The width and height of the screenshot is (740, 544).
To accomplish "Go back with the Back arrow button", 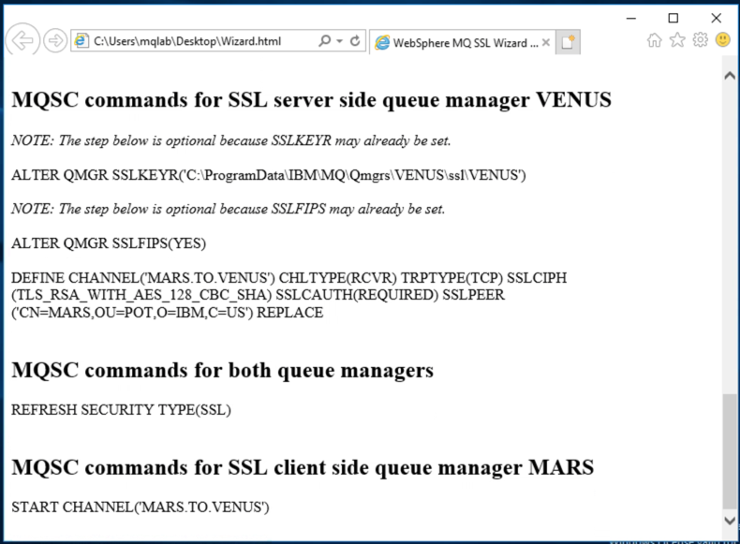I will tap(22, 40).
